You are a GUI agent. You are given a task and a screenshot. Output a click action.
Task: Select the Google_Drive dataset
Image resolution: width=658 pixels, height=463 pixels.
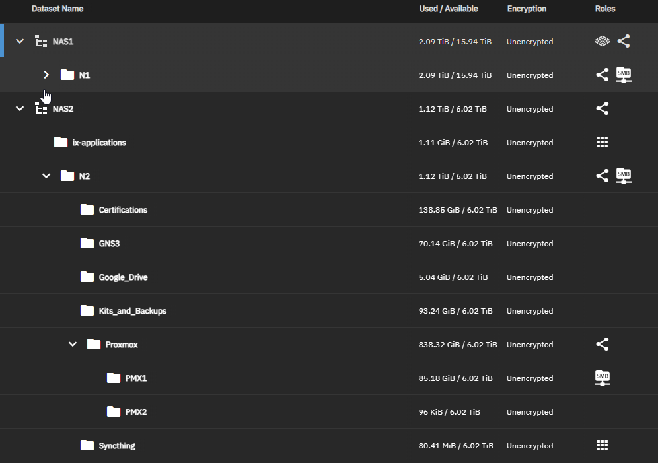point(123,277)
